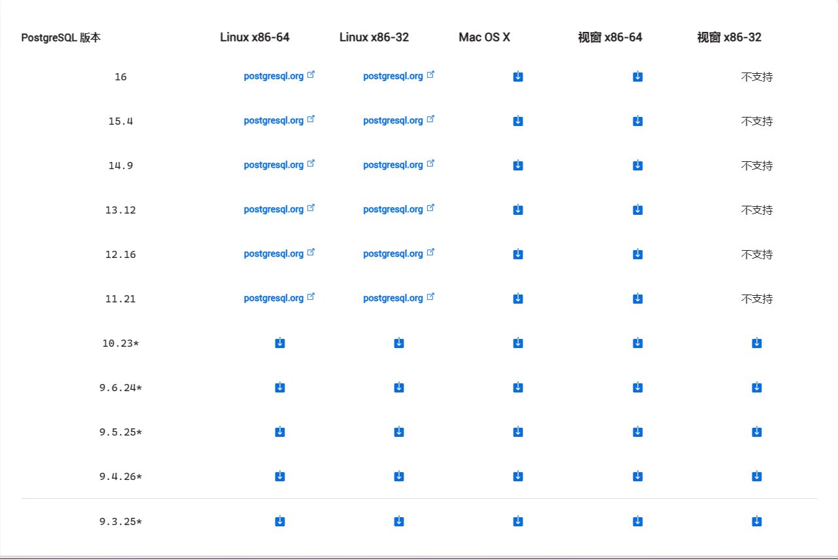
Task: Download PostgreSQL 9.5.25 for Mac OS X
Action: [x=518, y=432]
